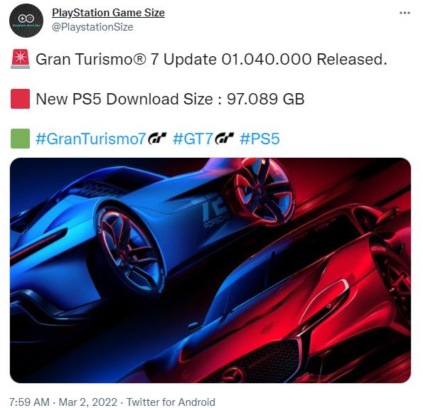Open the PlayStation Game Size profile avatar
423x408 pixels.
(x=26, y=21)
